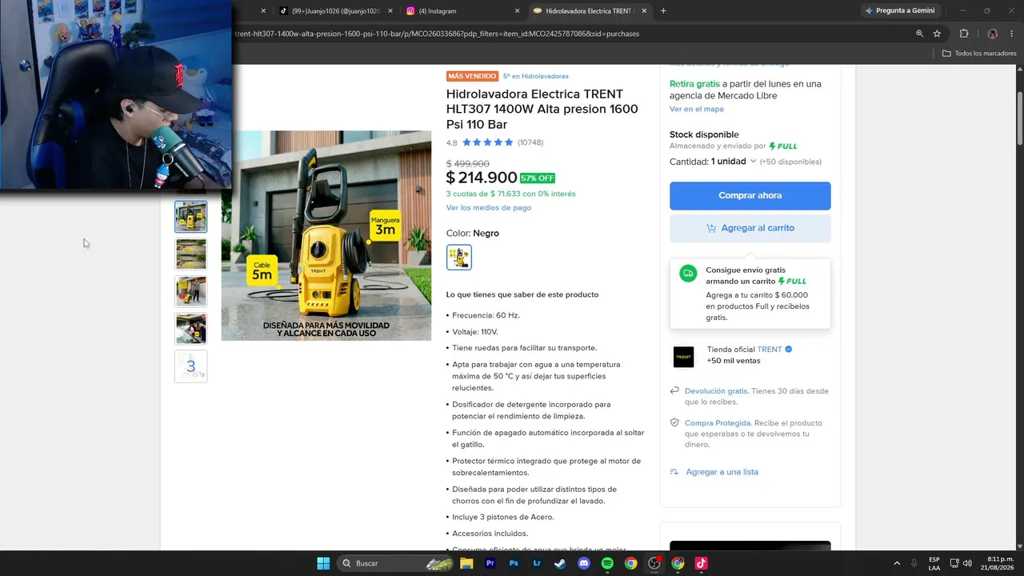
Task: Click the product title Hidrolavadora Electrica TRENT
Action: [x=542, y=110]
